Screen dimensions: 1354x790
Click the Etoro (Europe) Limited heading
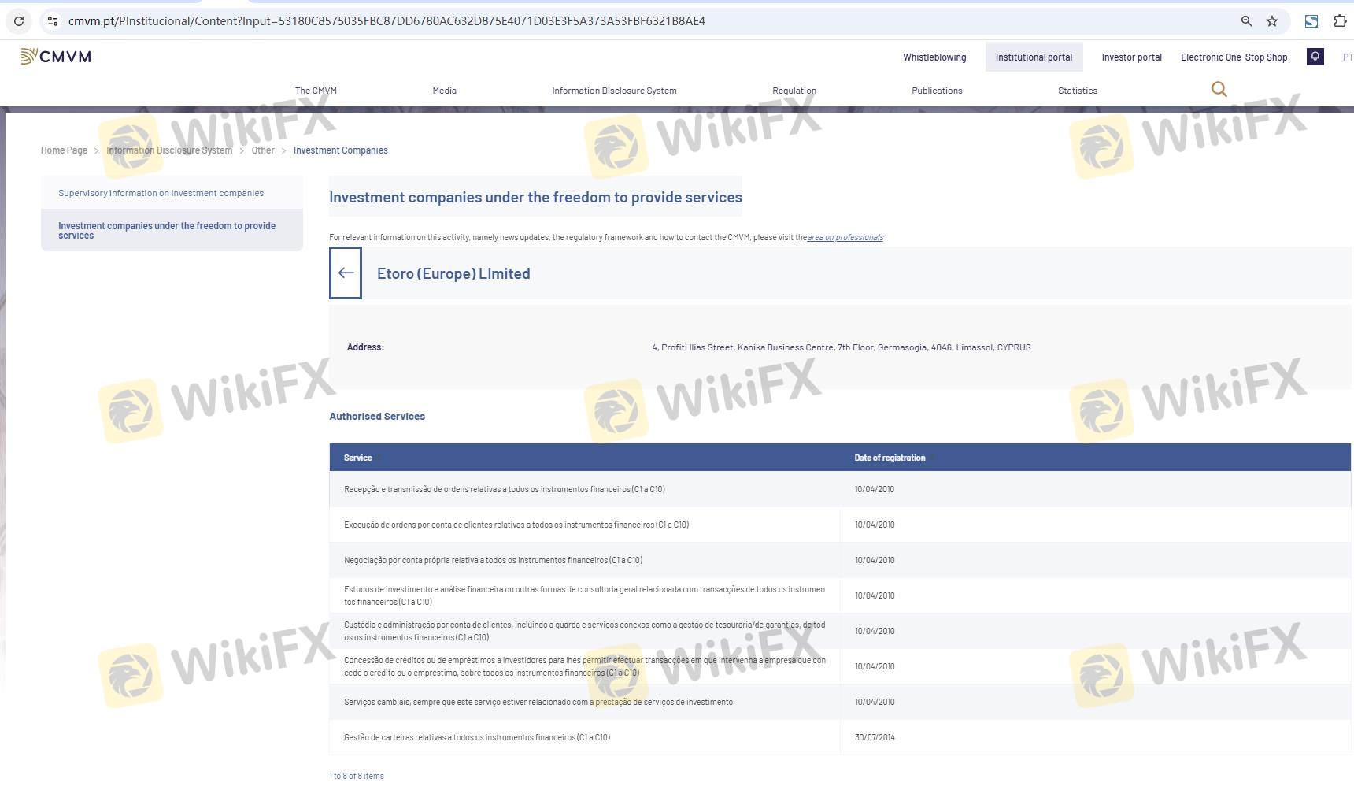coord(453,273)
